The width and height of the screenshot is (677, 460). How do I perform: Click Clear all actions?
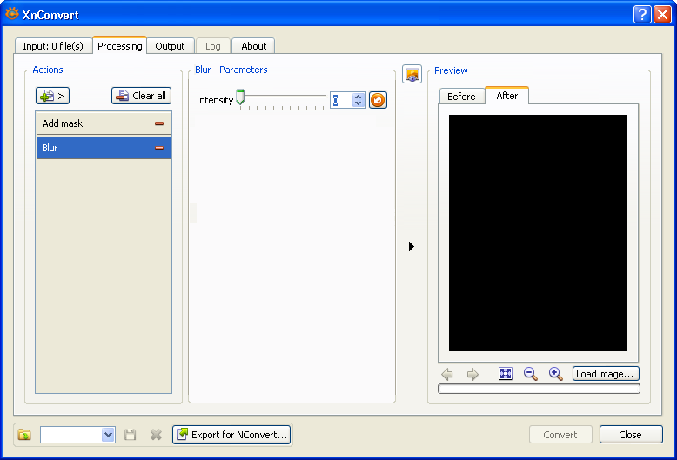point(141,96)
